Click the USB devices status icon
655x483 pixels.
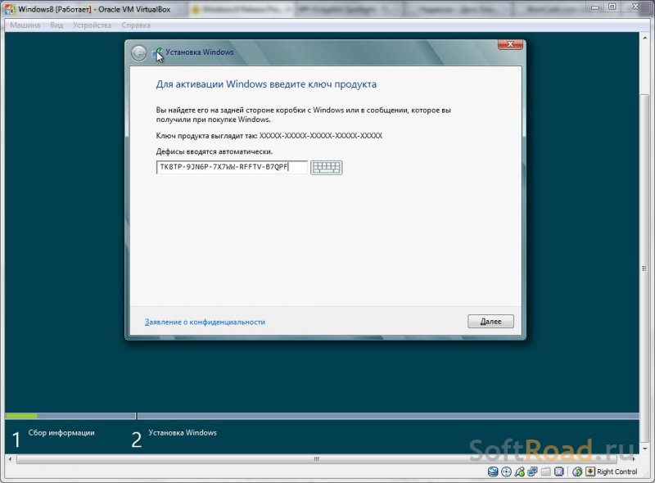[x=520, y=472]
